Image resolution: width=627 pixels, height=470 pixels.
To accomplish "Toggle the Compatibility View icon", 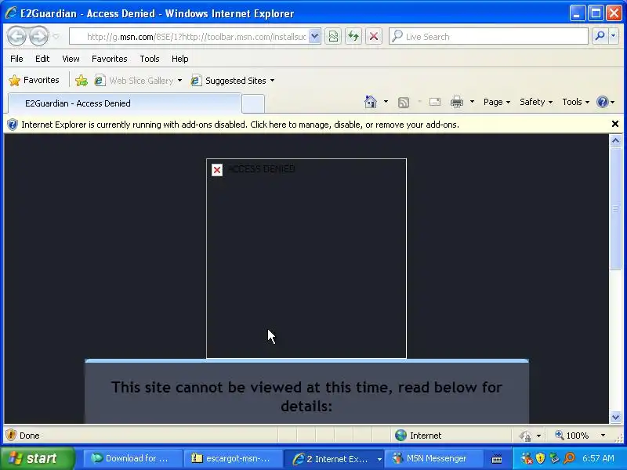I will pos(333,37).
